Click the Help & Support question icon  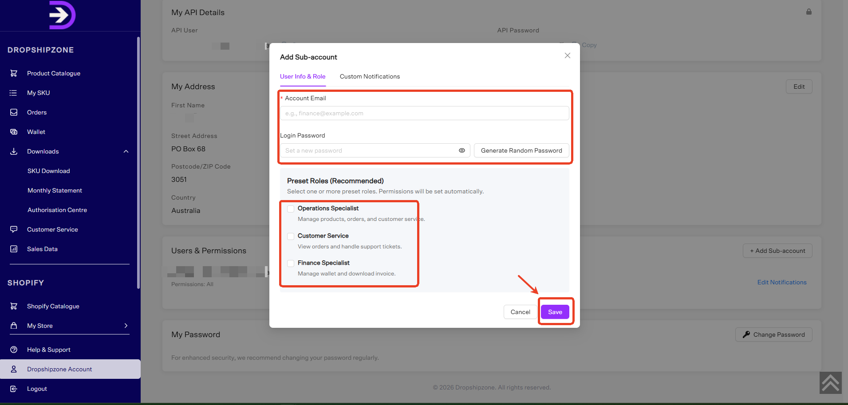14,350
